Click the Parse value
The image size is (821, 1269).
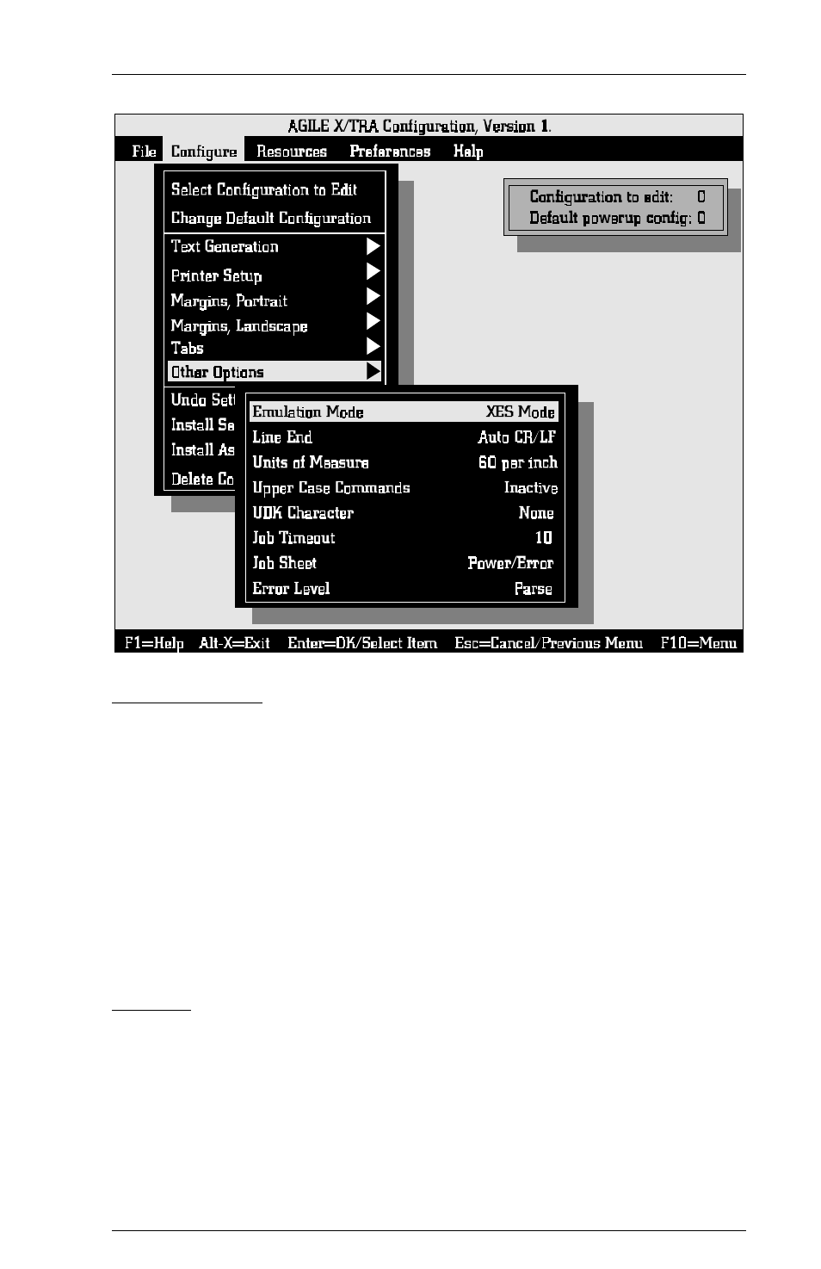534,589
